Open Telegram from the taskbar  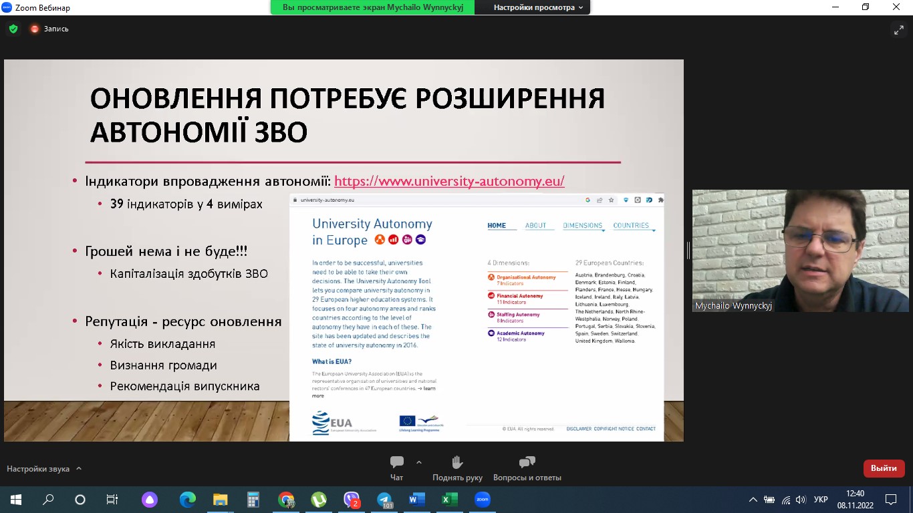point(384,500)
